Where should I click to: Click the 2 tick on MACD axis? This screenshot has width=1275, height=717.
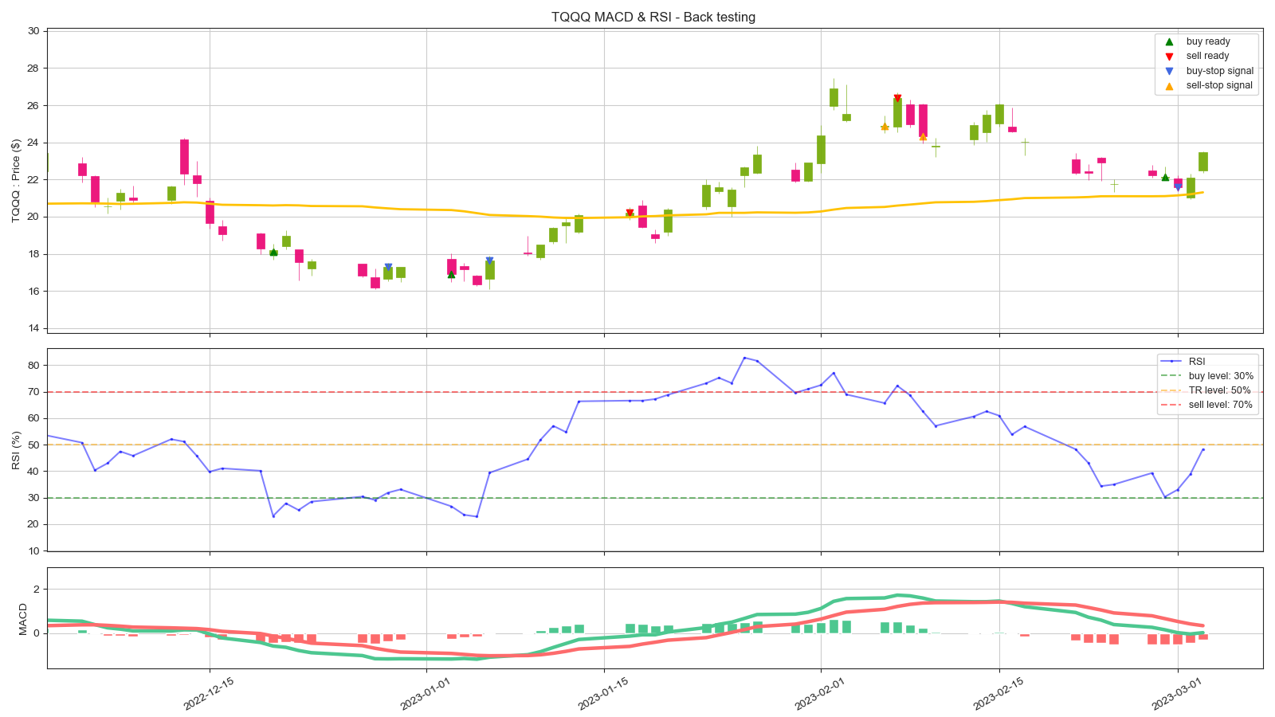click(36, 590)
